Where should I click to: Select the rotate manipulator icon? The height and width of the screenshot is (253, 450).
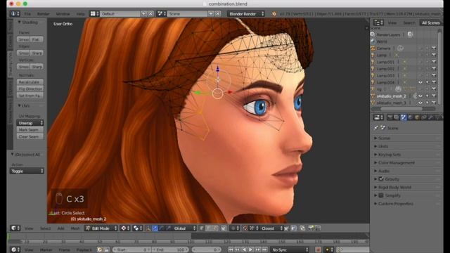[x=162, y=228]
